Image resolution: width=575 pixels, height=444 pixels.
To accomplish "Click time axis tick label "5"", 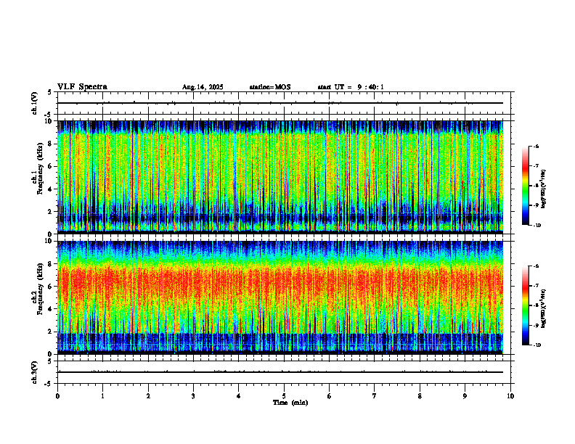I will pyautogui.click(x=284, y=396).
